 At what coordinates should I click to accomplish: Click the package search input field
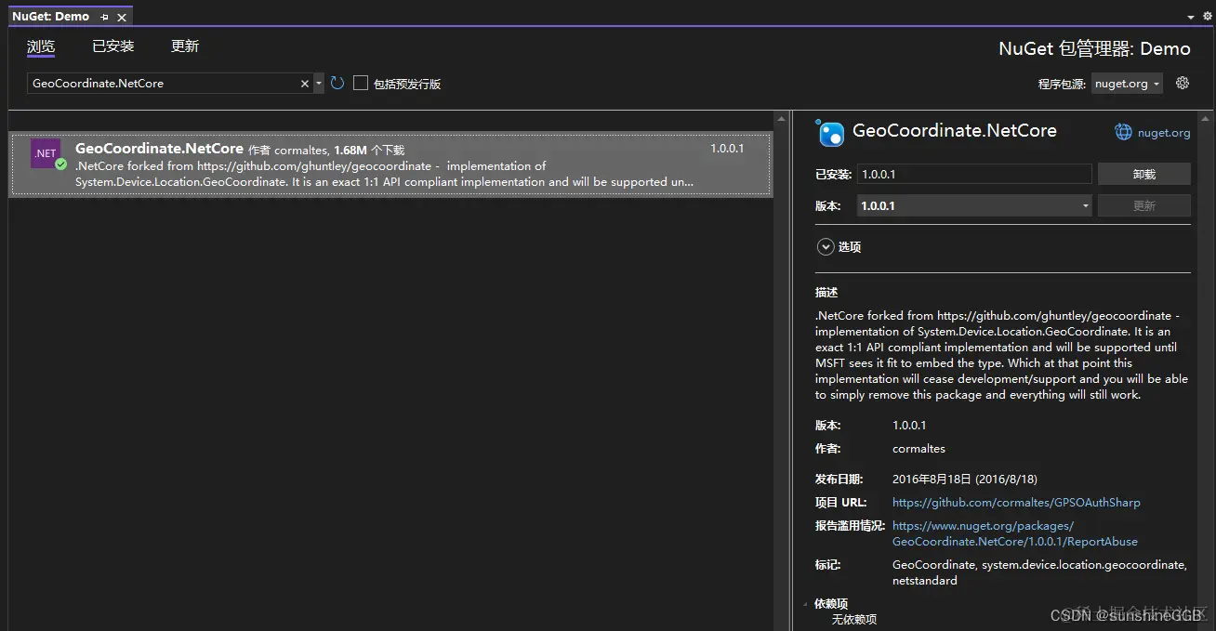[164, 84]
